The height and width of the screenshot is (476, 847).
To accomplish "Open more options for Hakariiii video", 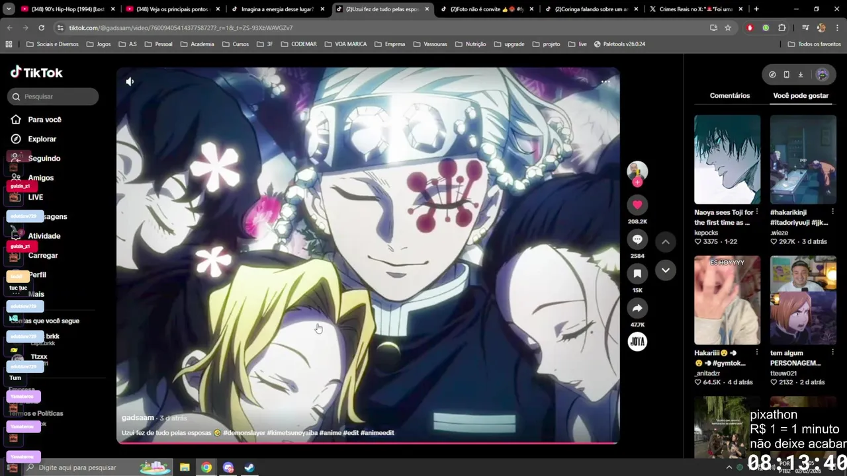I will coord(756,353).
